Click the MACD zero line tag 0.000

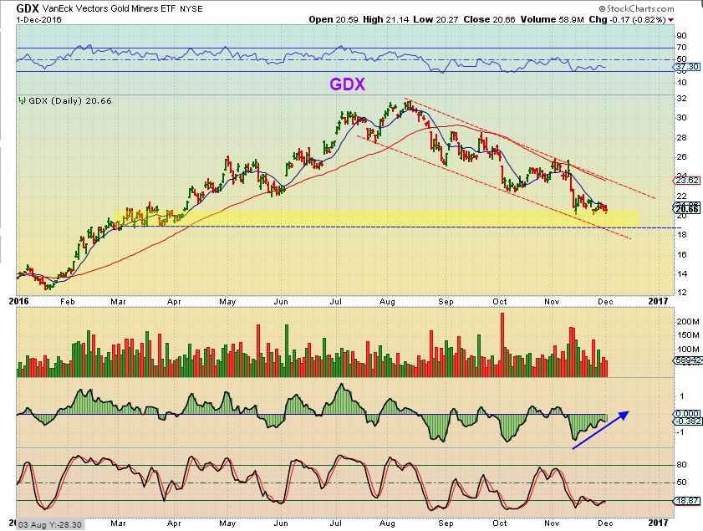[x=687, y=413]
